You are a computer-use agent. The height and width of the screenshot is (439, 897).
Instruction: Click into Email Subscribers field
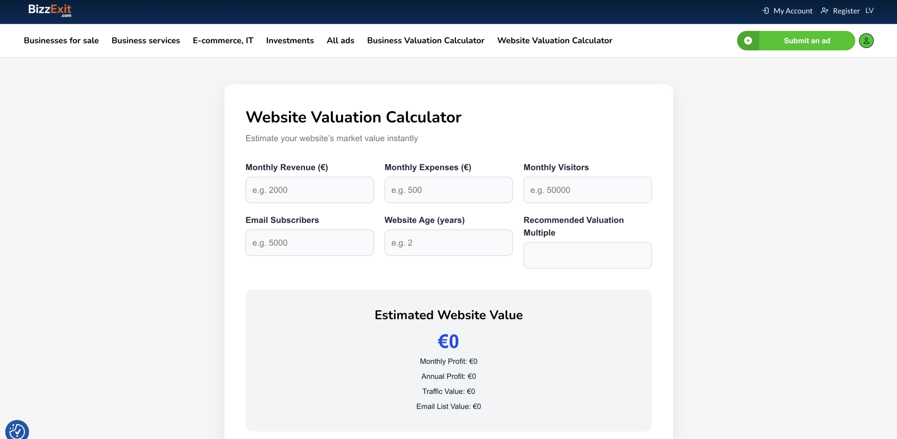coord(309,243)
